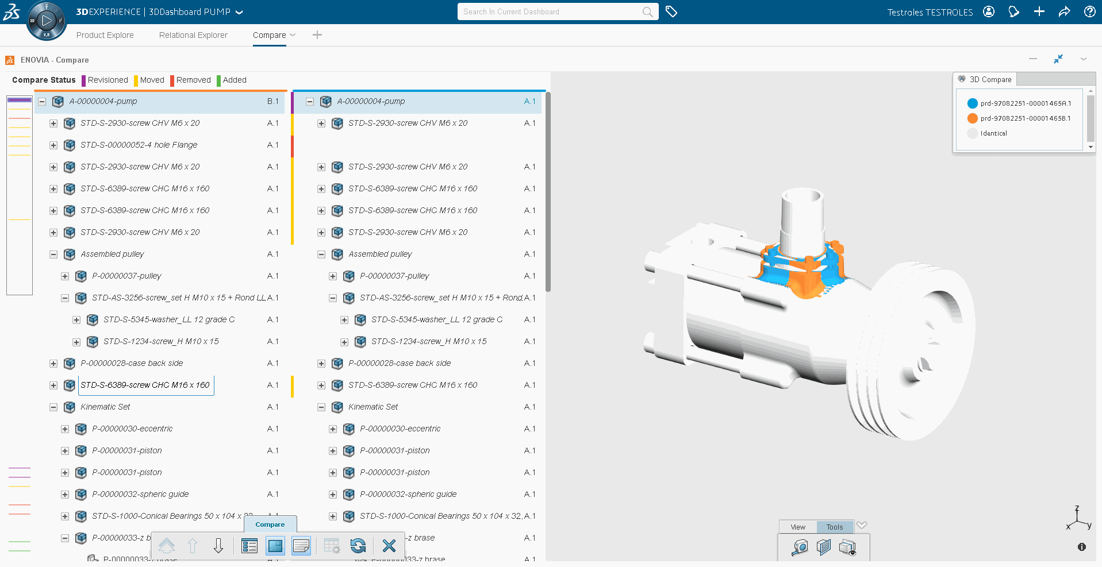The width and height of the screenshot is (1102, 567).
Task: Open the tag icon beside search
Action: [x=671, y=11]
